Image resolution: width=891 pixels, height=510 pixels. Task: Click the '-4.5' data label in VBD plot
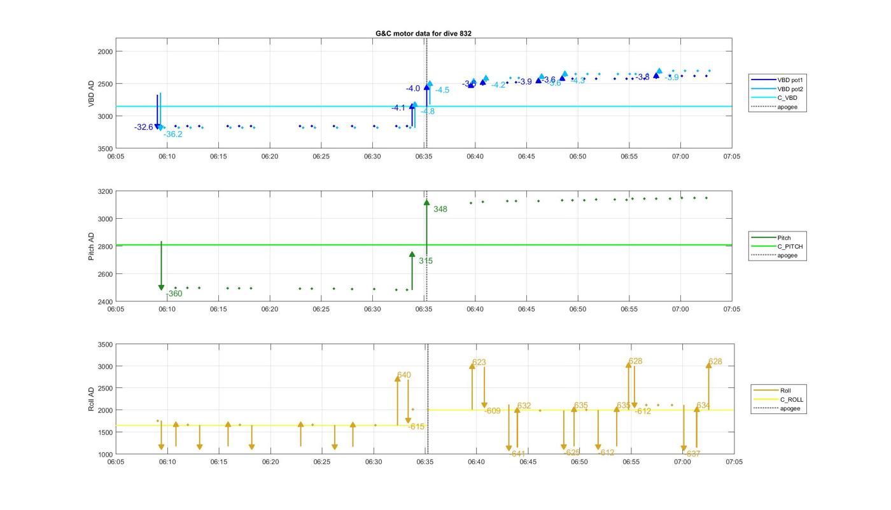[x=442, y=90]
